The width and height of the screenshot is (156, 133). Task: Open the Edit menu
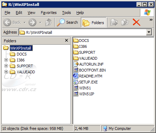[x=19, y=13]
